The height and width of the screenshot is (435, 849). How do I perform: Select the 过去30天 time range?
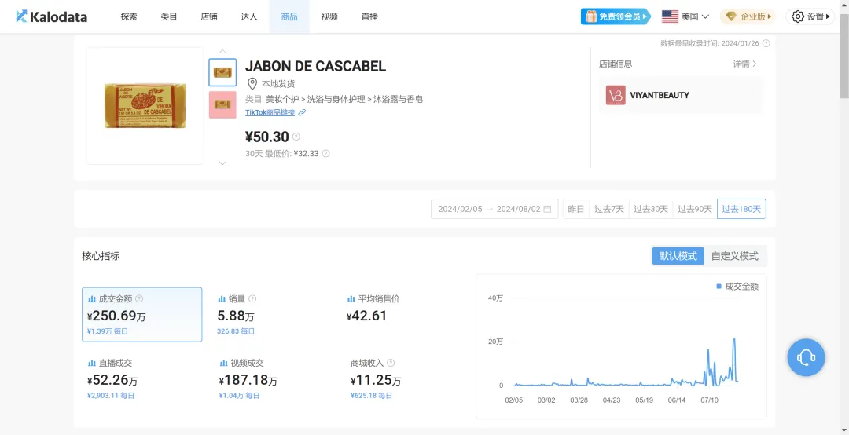click(651, 209)
